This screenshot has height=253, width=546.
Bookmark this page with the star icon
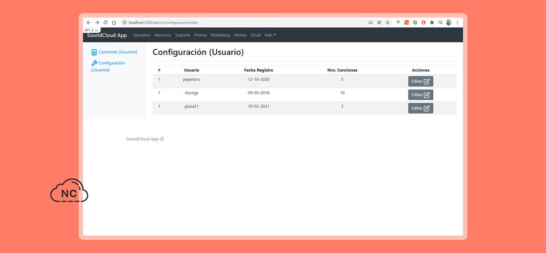point(387,22)
